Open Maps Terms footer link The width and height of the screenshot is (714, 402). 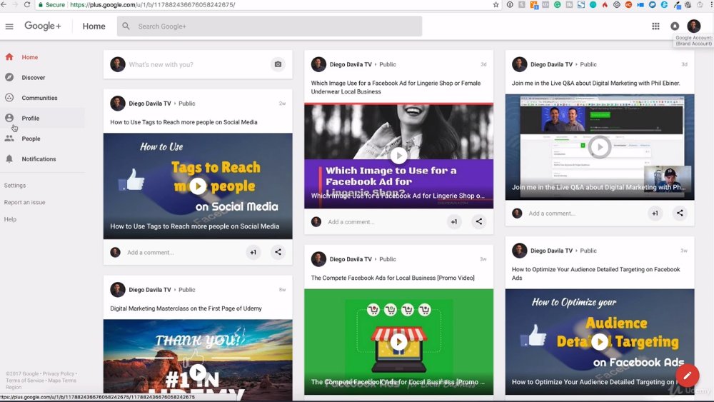(x=62, y=380)
